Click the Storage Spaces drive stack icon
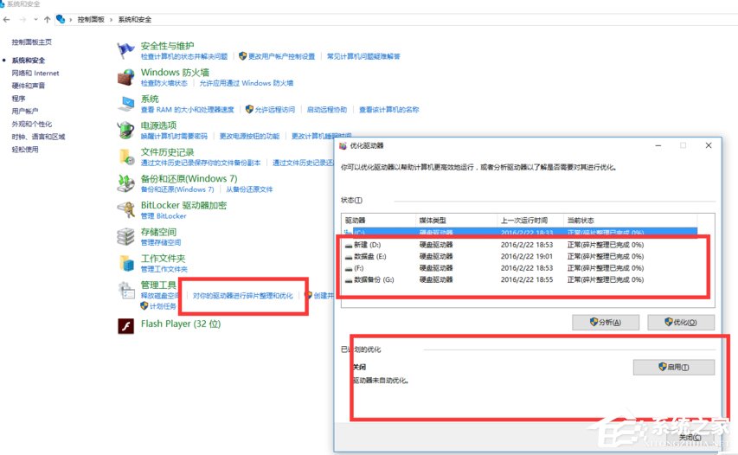Image resolution: width=738 pixels, height=455 pixels. (x=126, y=236)
